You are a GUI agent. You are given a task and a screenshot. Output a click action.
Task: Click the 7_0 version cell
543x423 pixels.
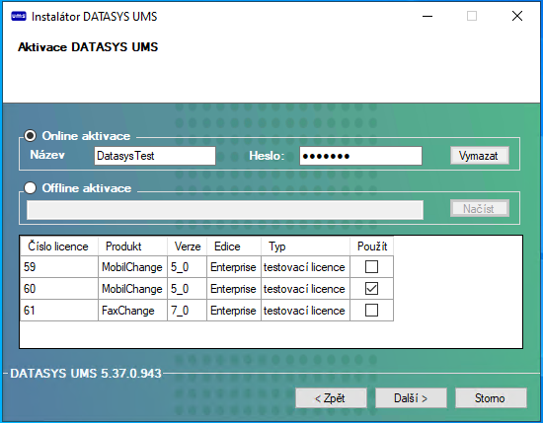point(187,311)
